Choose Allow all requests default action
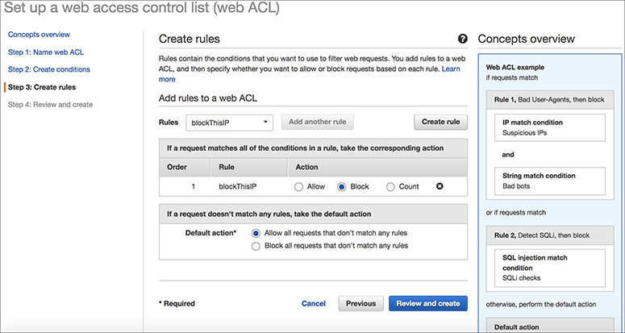 pos(256,233)
